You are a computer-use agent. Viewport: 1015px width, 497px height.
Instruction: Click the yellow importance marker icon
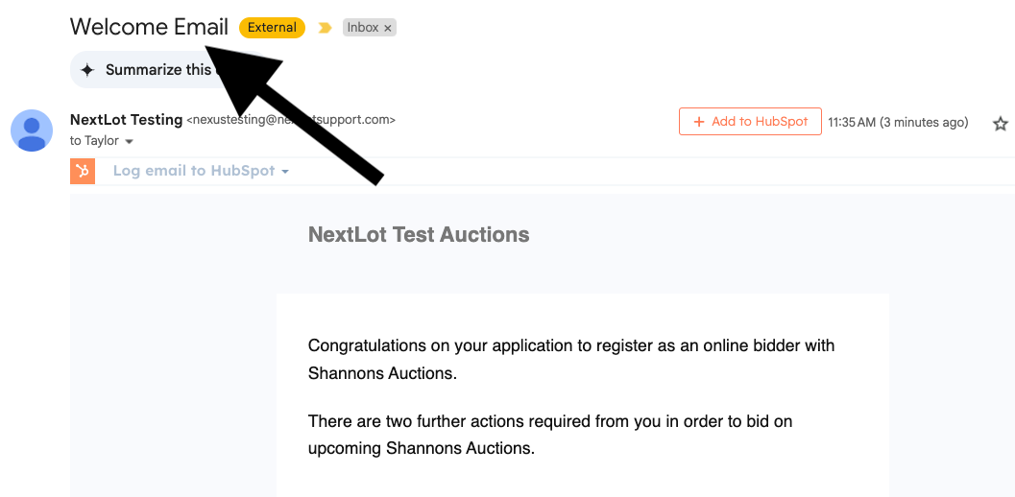tap(325, 28)
